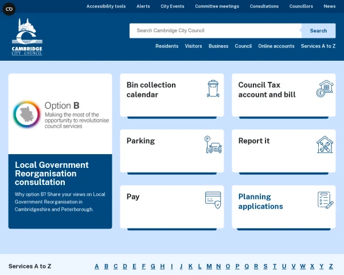This screenshot has width=344, height=275.
Task: Click the Council Tax house icon
Action: (325, 89)
